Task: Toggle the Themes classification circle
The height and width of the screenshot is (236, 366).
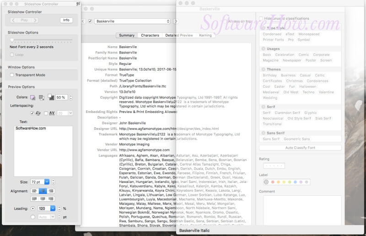Action: (264, 70)
